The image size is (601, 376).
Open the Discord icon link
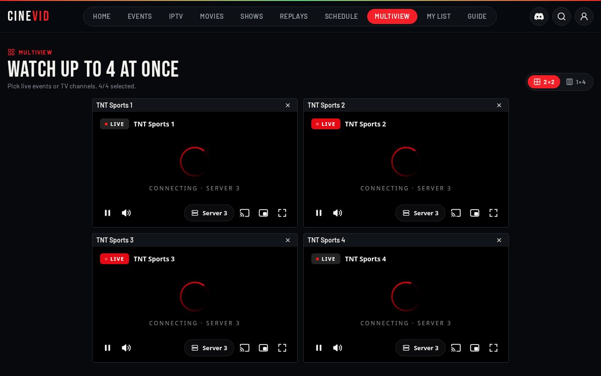(x=539, y=16)
